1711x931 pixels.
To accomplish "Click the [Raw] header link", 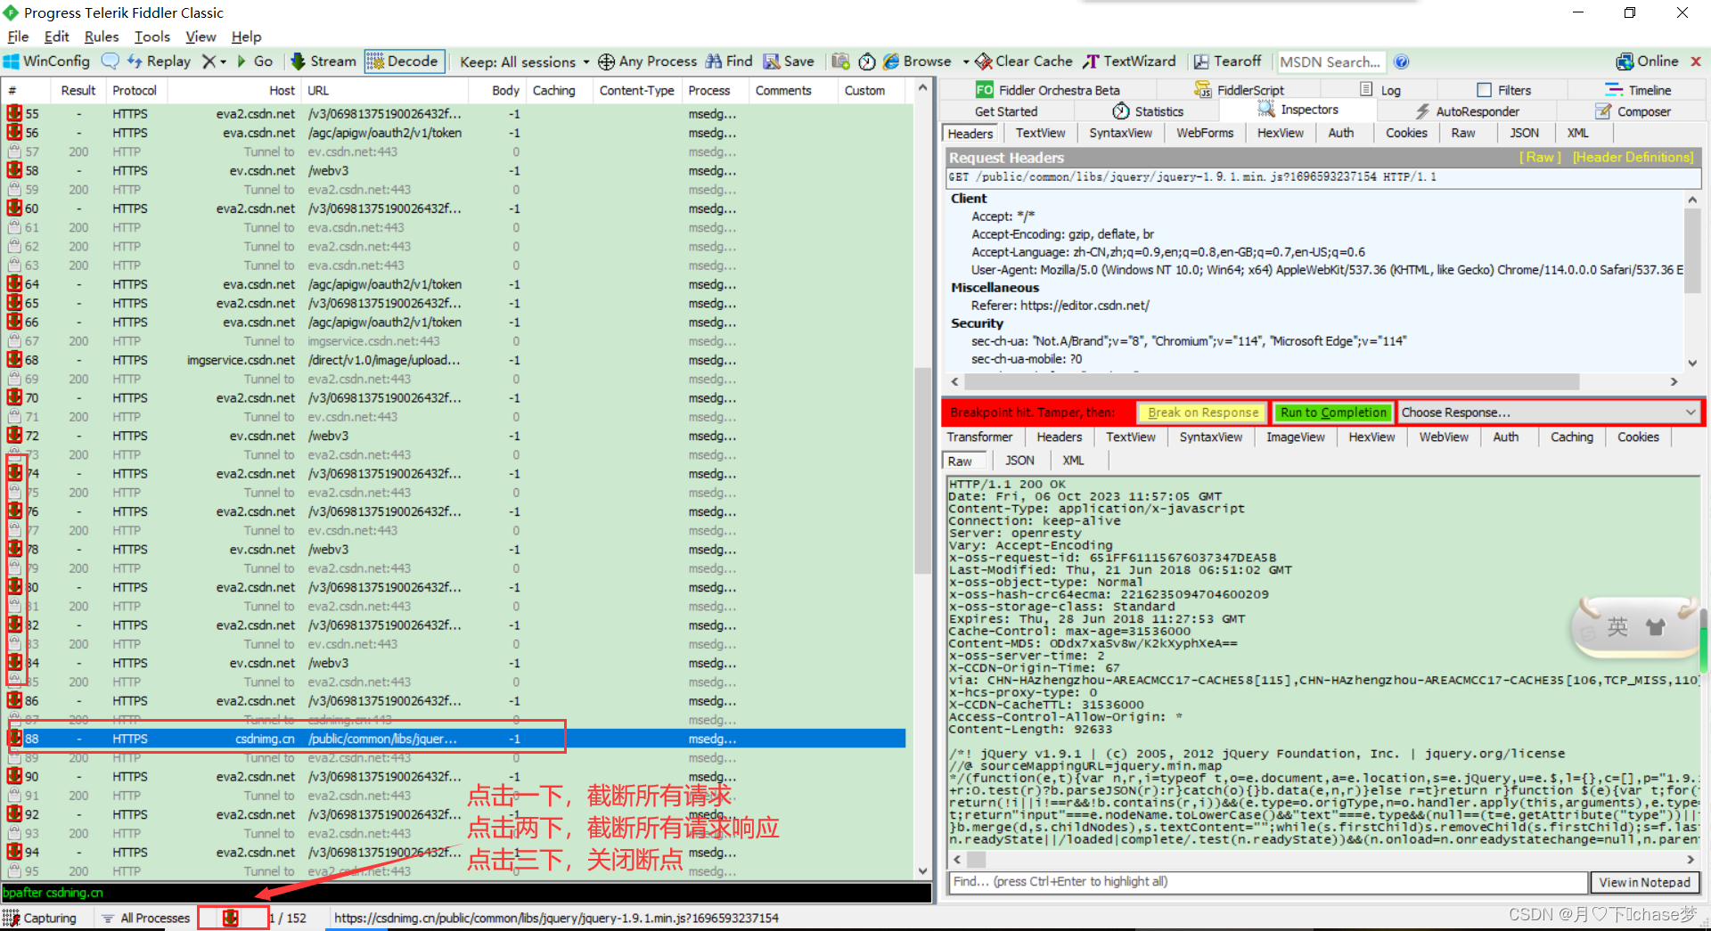I will coord(1540,157).
